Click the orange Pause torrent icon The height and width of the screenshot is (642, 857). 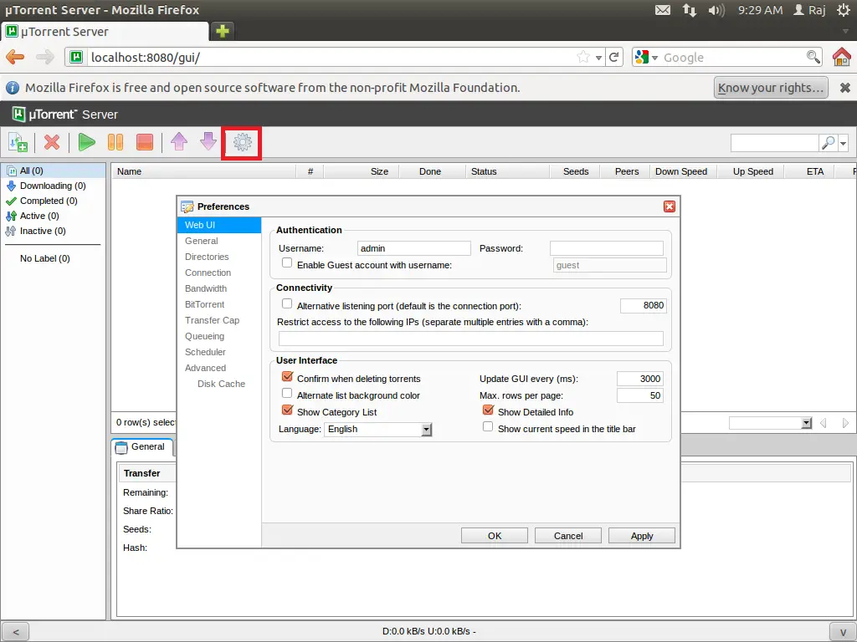click(x=115, y=142)
